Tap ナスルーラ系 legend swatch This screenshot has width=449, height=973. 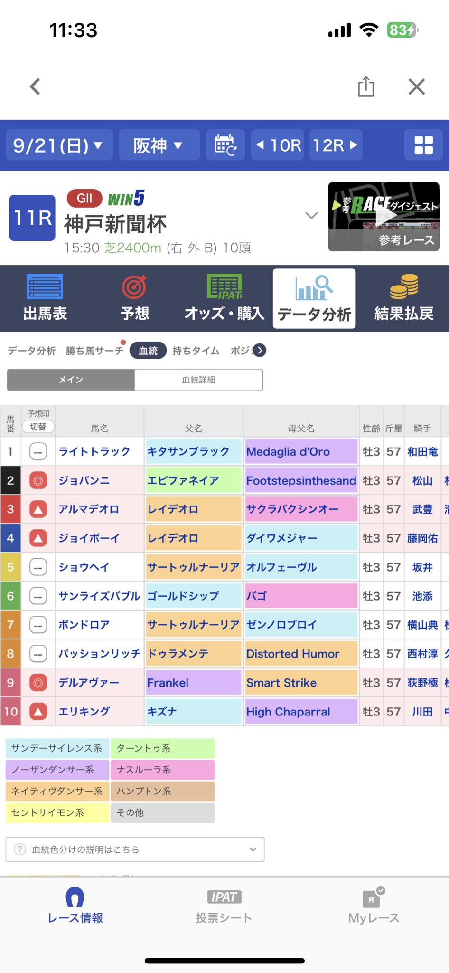point(163,770)
